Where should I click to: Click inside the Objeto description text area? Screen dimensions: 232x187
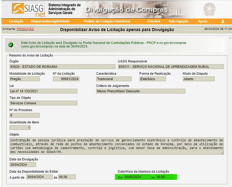(116, 146)
